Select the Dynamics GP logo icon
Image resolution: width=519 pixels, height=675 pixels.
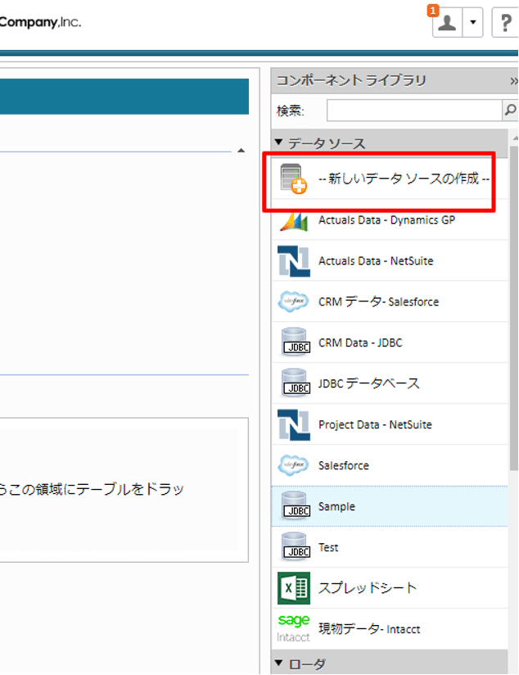294,222
